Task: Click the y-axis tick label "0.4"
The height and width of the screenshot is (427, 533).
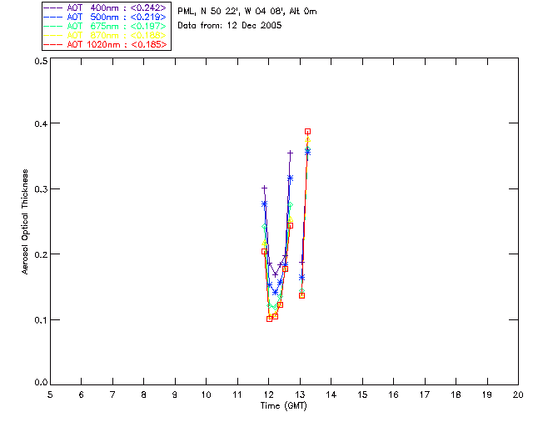Action: (x=41, y=123)
